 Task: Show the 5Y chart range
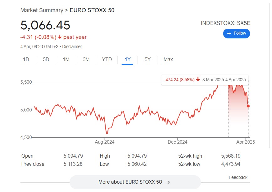click(148, 59)
